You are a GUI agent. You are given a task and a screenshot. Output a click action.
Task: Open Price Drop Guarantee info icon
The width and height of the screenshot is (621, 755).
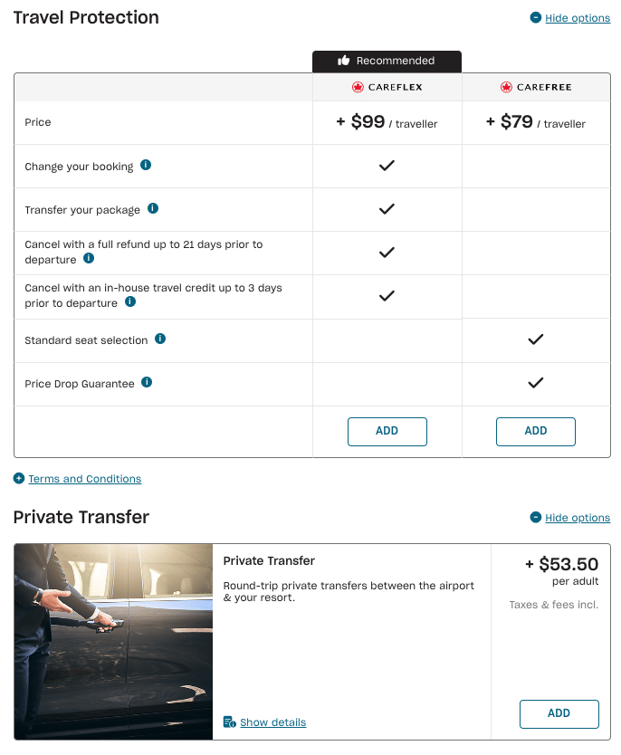pos(147,383)
